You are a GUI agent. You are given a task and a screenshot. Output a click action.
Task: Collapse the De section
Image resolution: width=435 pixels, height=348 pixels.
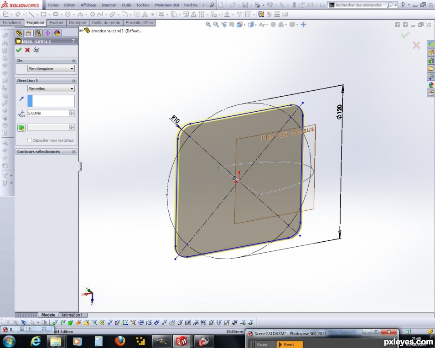coord(73,61)
